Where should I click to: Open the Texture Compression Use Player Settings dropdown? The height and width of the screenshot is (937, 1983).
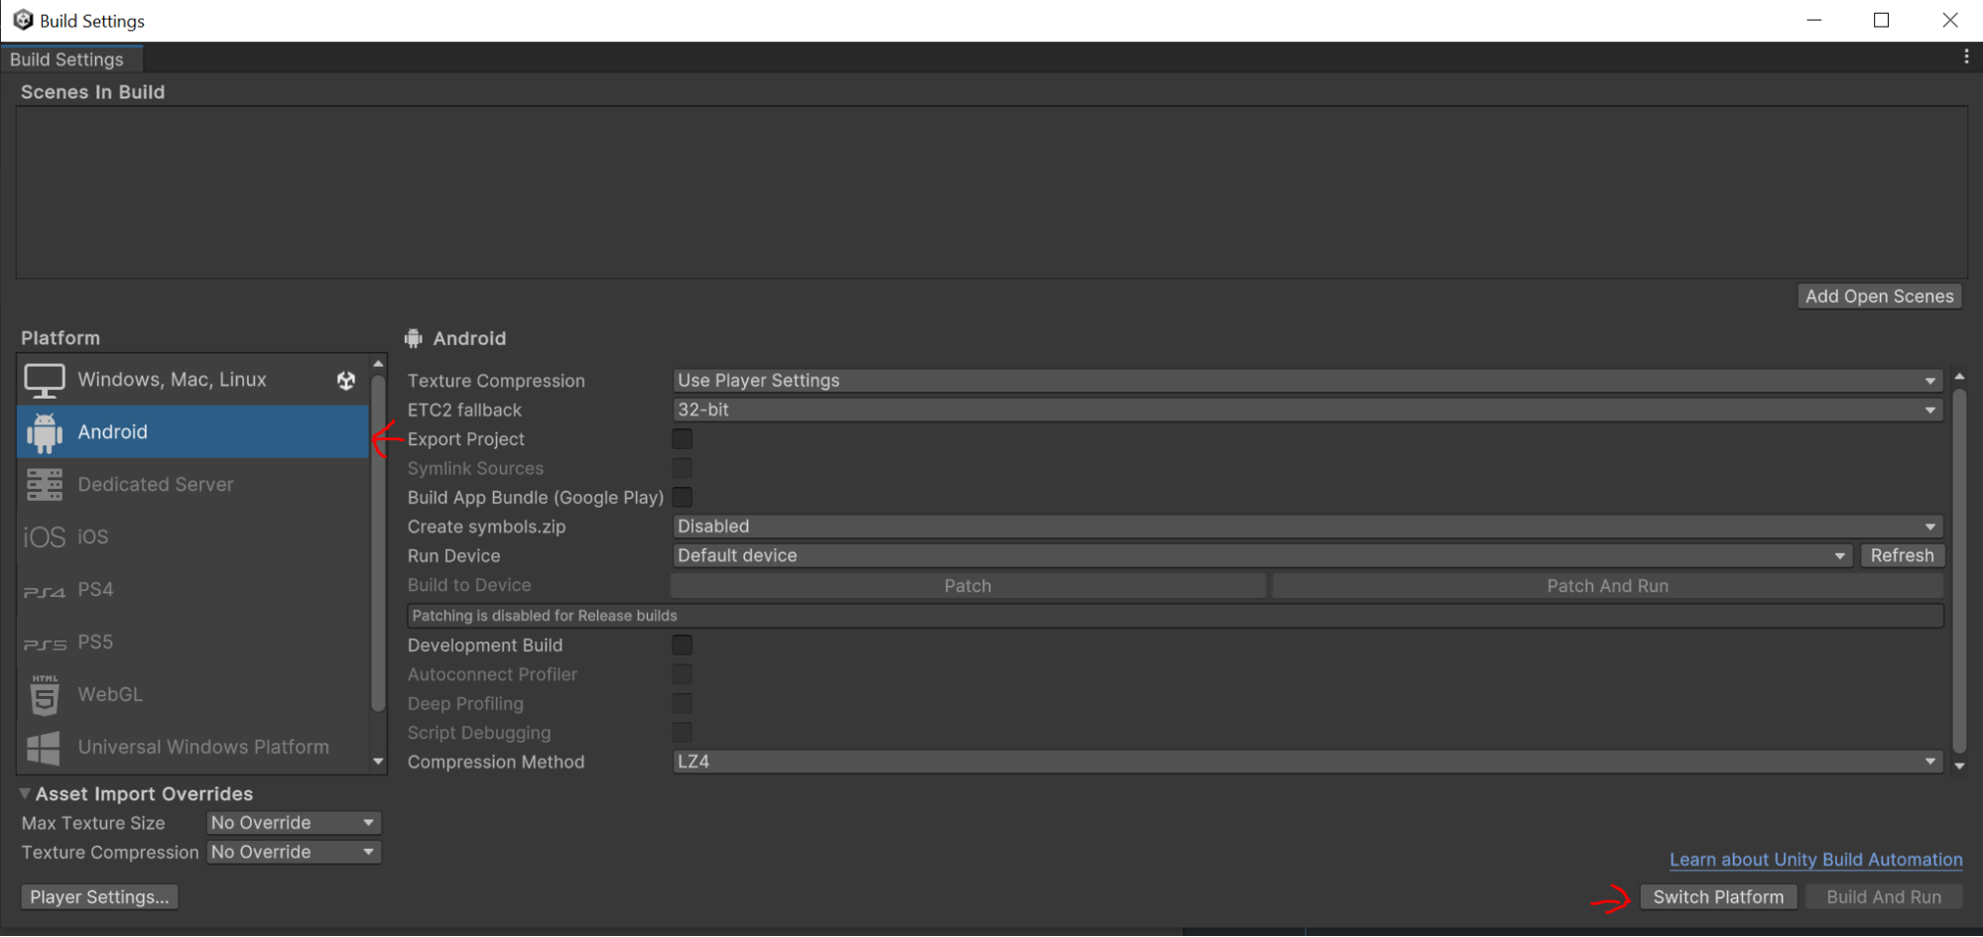coord(1306,381)
